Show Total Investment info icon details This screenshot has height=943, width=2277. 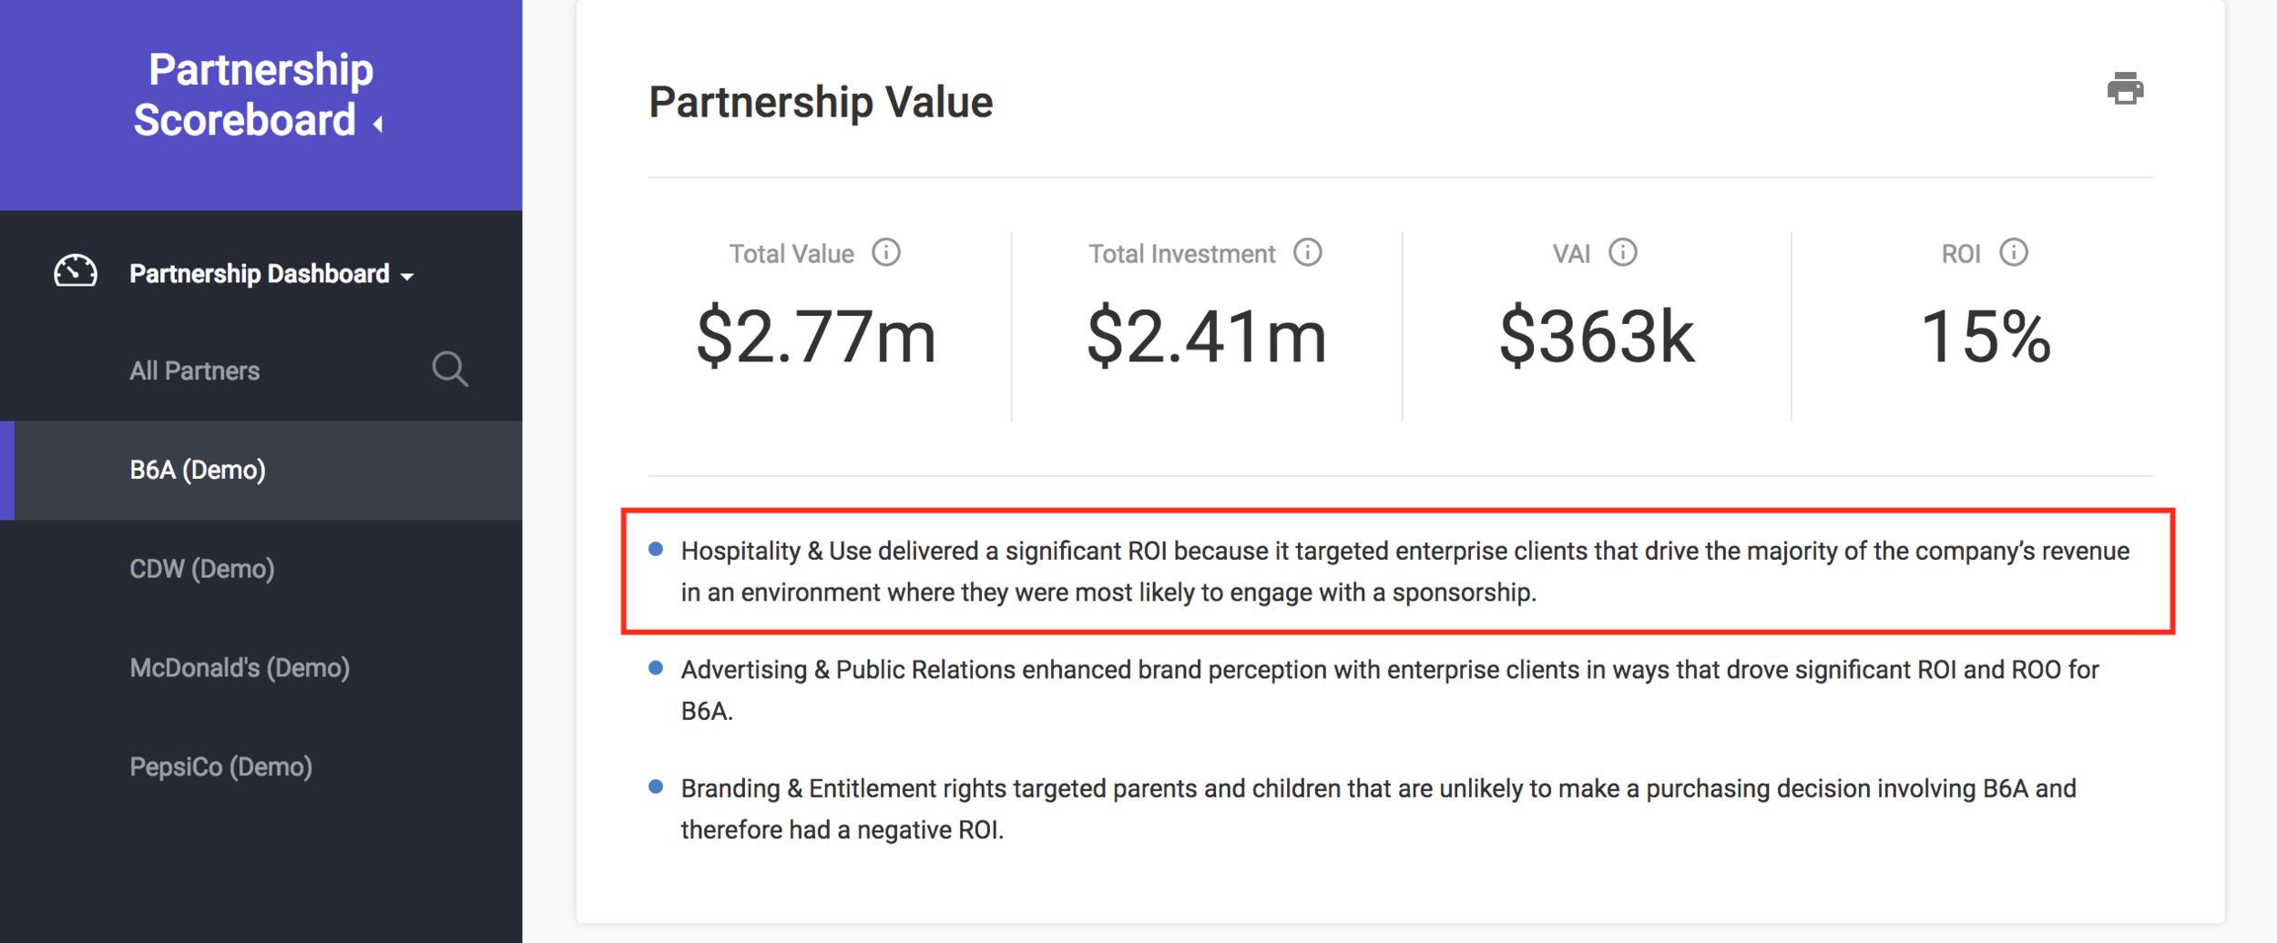tap(1307, 252)
